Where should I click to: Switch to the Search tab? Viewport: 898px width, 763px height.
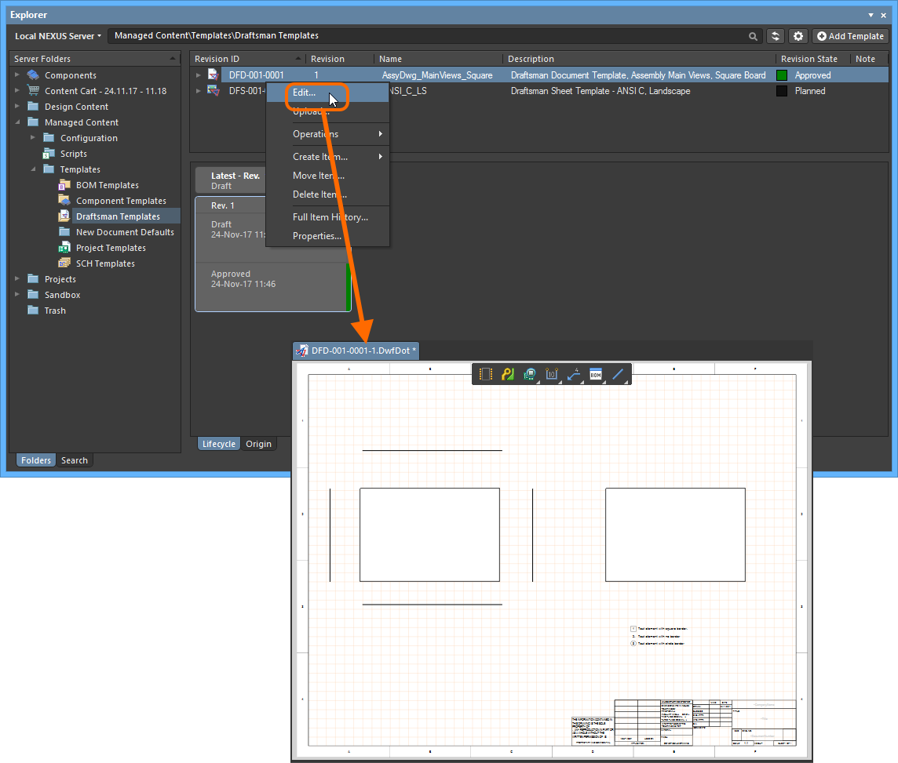75,460
